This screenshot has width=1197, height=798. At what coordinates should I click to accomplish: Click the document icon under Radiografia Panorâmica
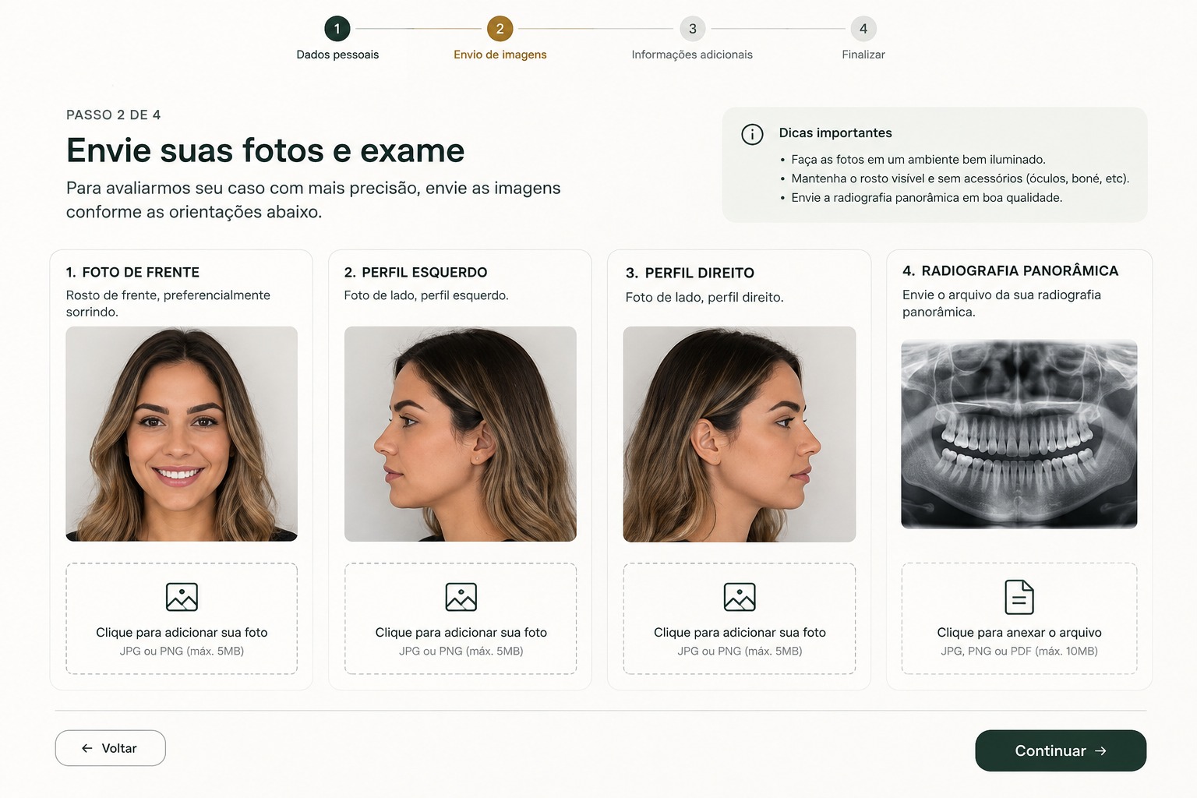1019,597
